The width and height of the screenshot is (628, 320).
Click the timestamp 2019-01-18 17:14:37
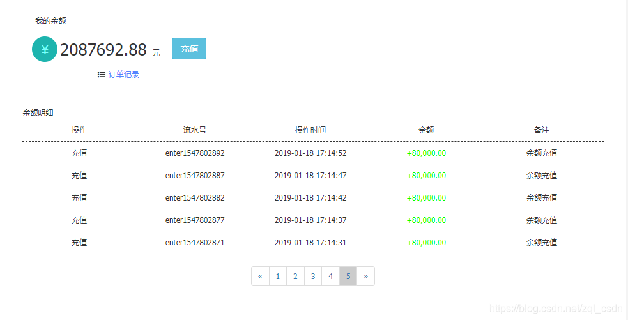pos(310,220)
